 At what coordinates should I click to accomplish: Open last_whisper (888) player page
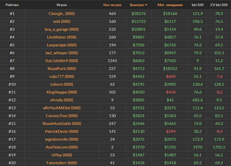tap(61, 53)
